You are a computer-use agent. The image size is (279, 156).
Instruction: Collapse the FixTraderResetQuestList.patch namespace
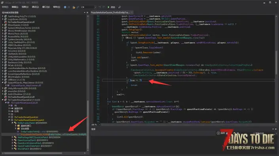(9, 120)
